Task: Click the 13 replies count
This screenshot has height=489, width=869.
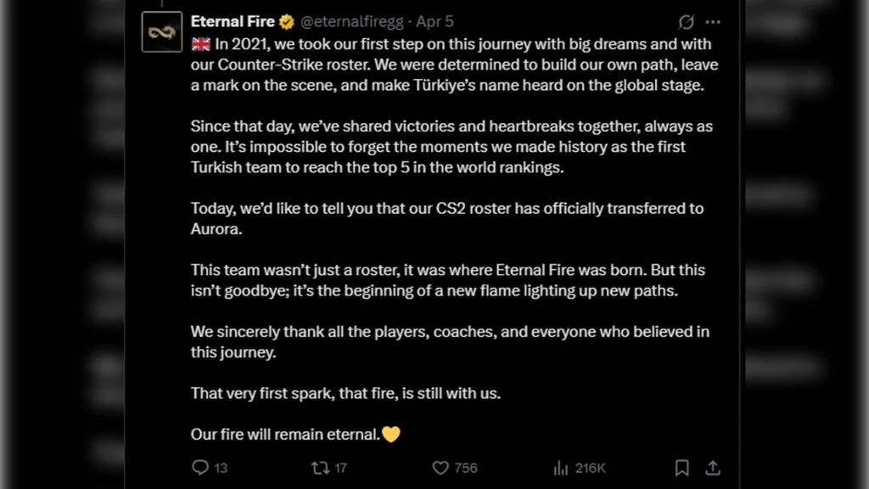Action: coord(221,468)
